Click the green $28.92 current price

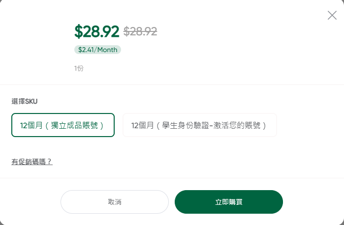[97, 31]
